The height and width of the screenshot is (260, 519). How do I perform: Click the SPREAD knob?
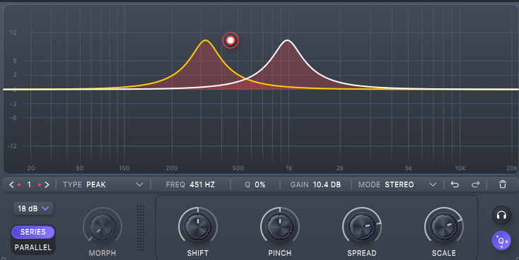click(x=362, y=227)
